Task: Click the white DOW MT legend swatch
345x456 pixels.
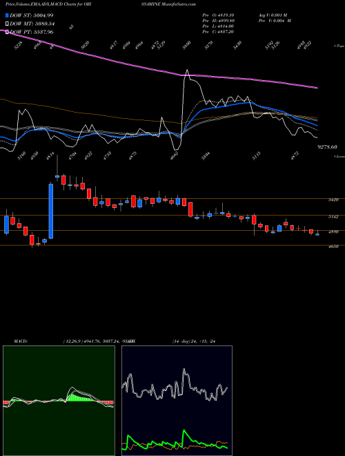Action: pos(8,24)
